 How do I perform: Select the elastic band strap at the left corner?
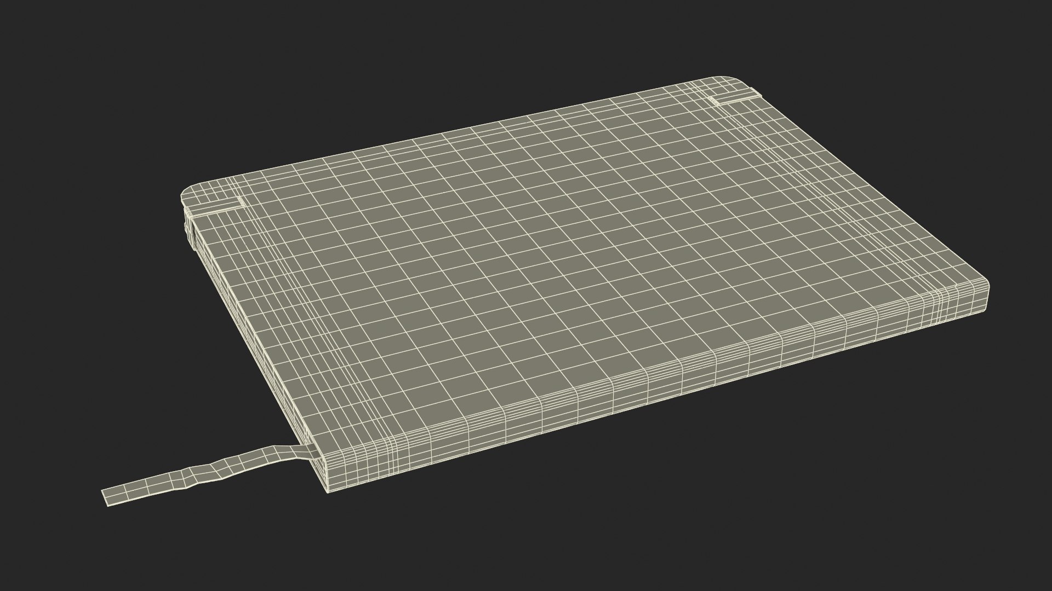tap(215, 207)
